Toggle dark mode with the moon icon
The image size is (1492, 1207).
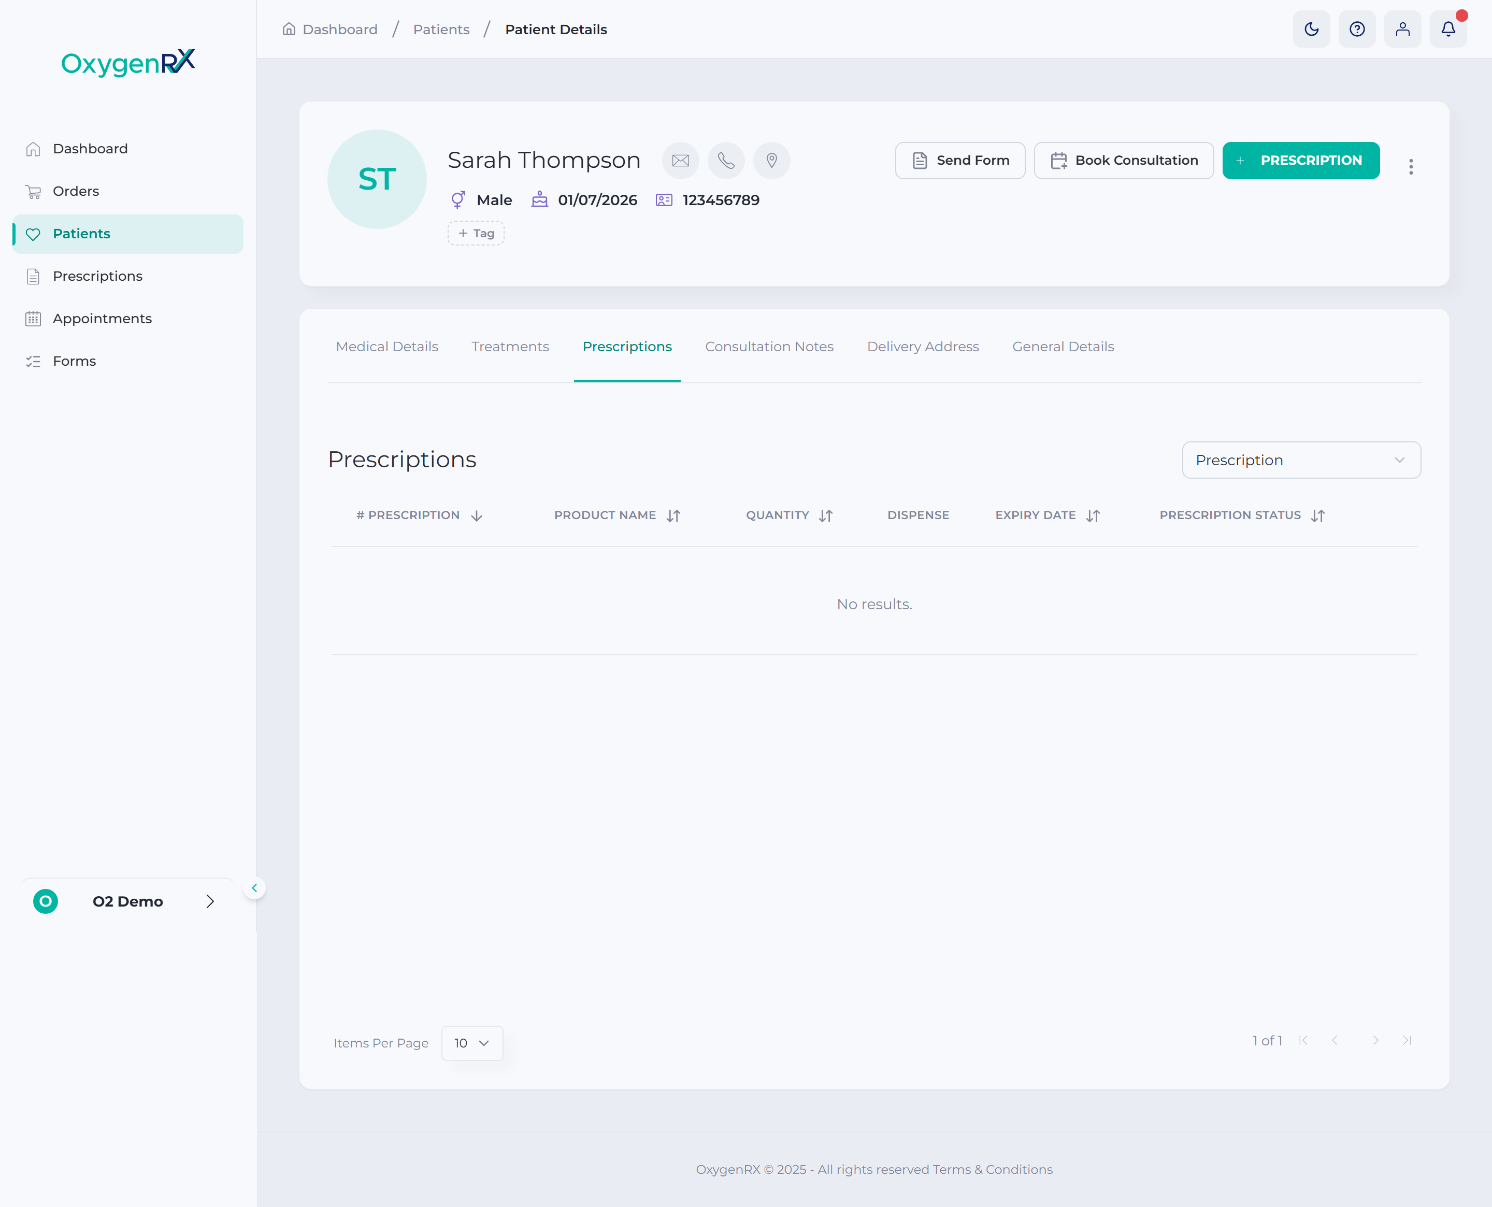tap(1311, 29)
